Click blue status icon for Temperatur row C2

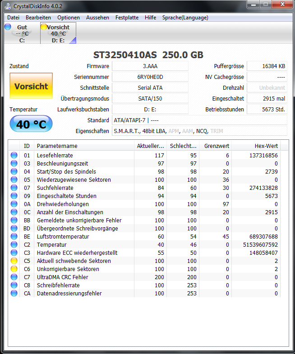click(x=14, y=245)
